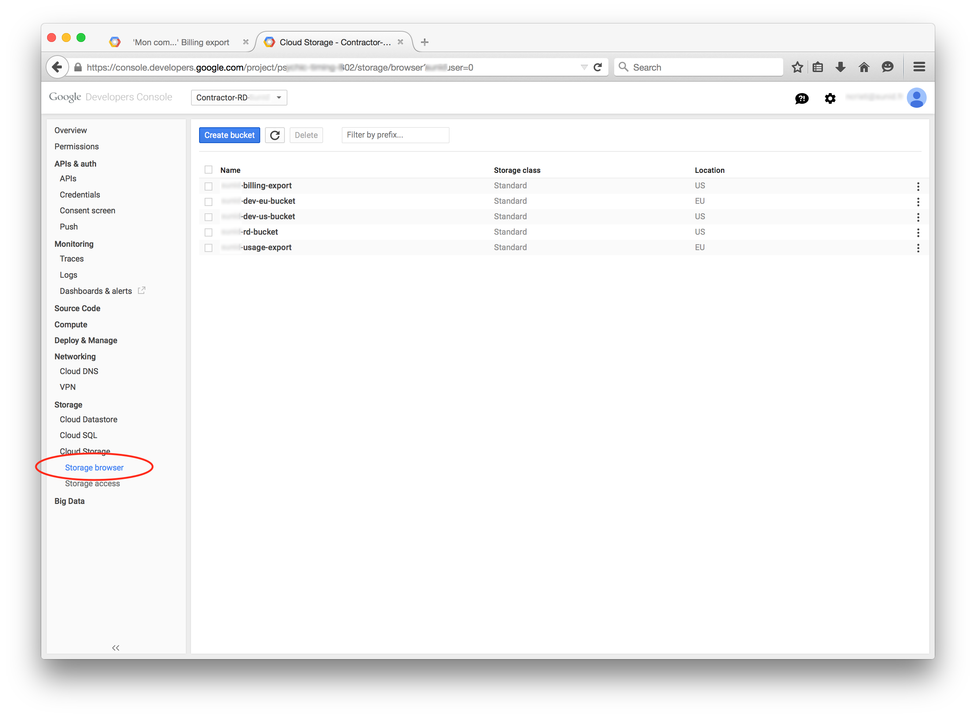Open the bookmarks list icon in toolbar
Viewport: 976px width, 718px height.
[x=817, y=67]
